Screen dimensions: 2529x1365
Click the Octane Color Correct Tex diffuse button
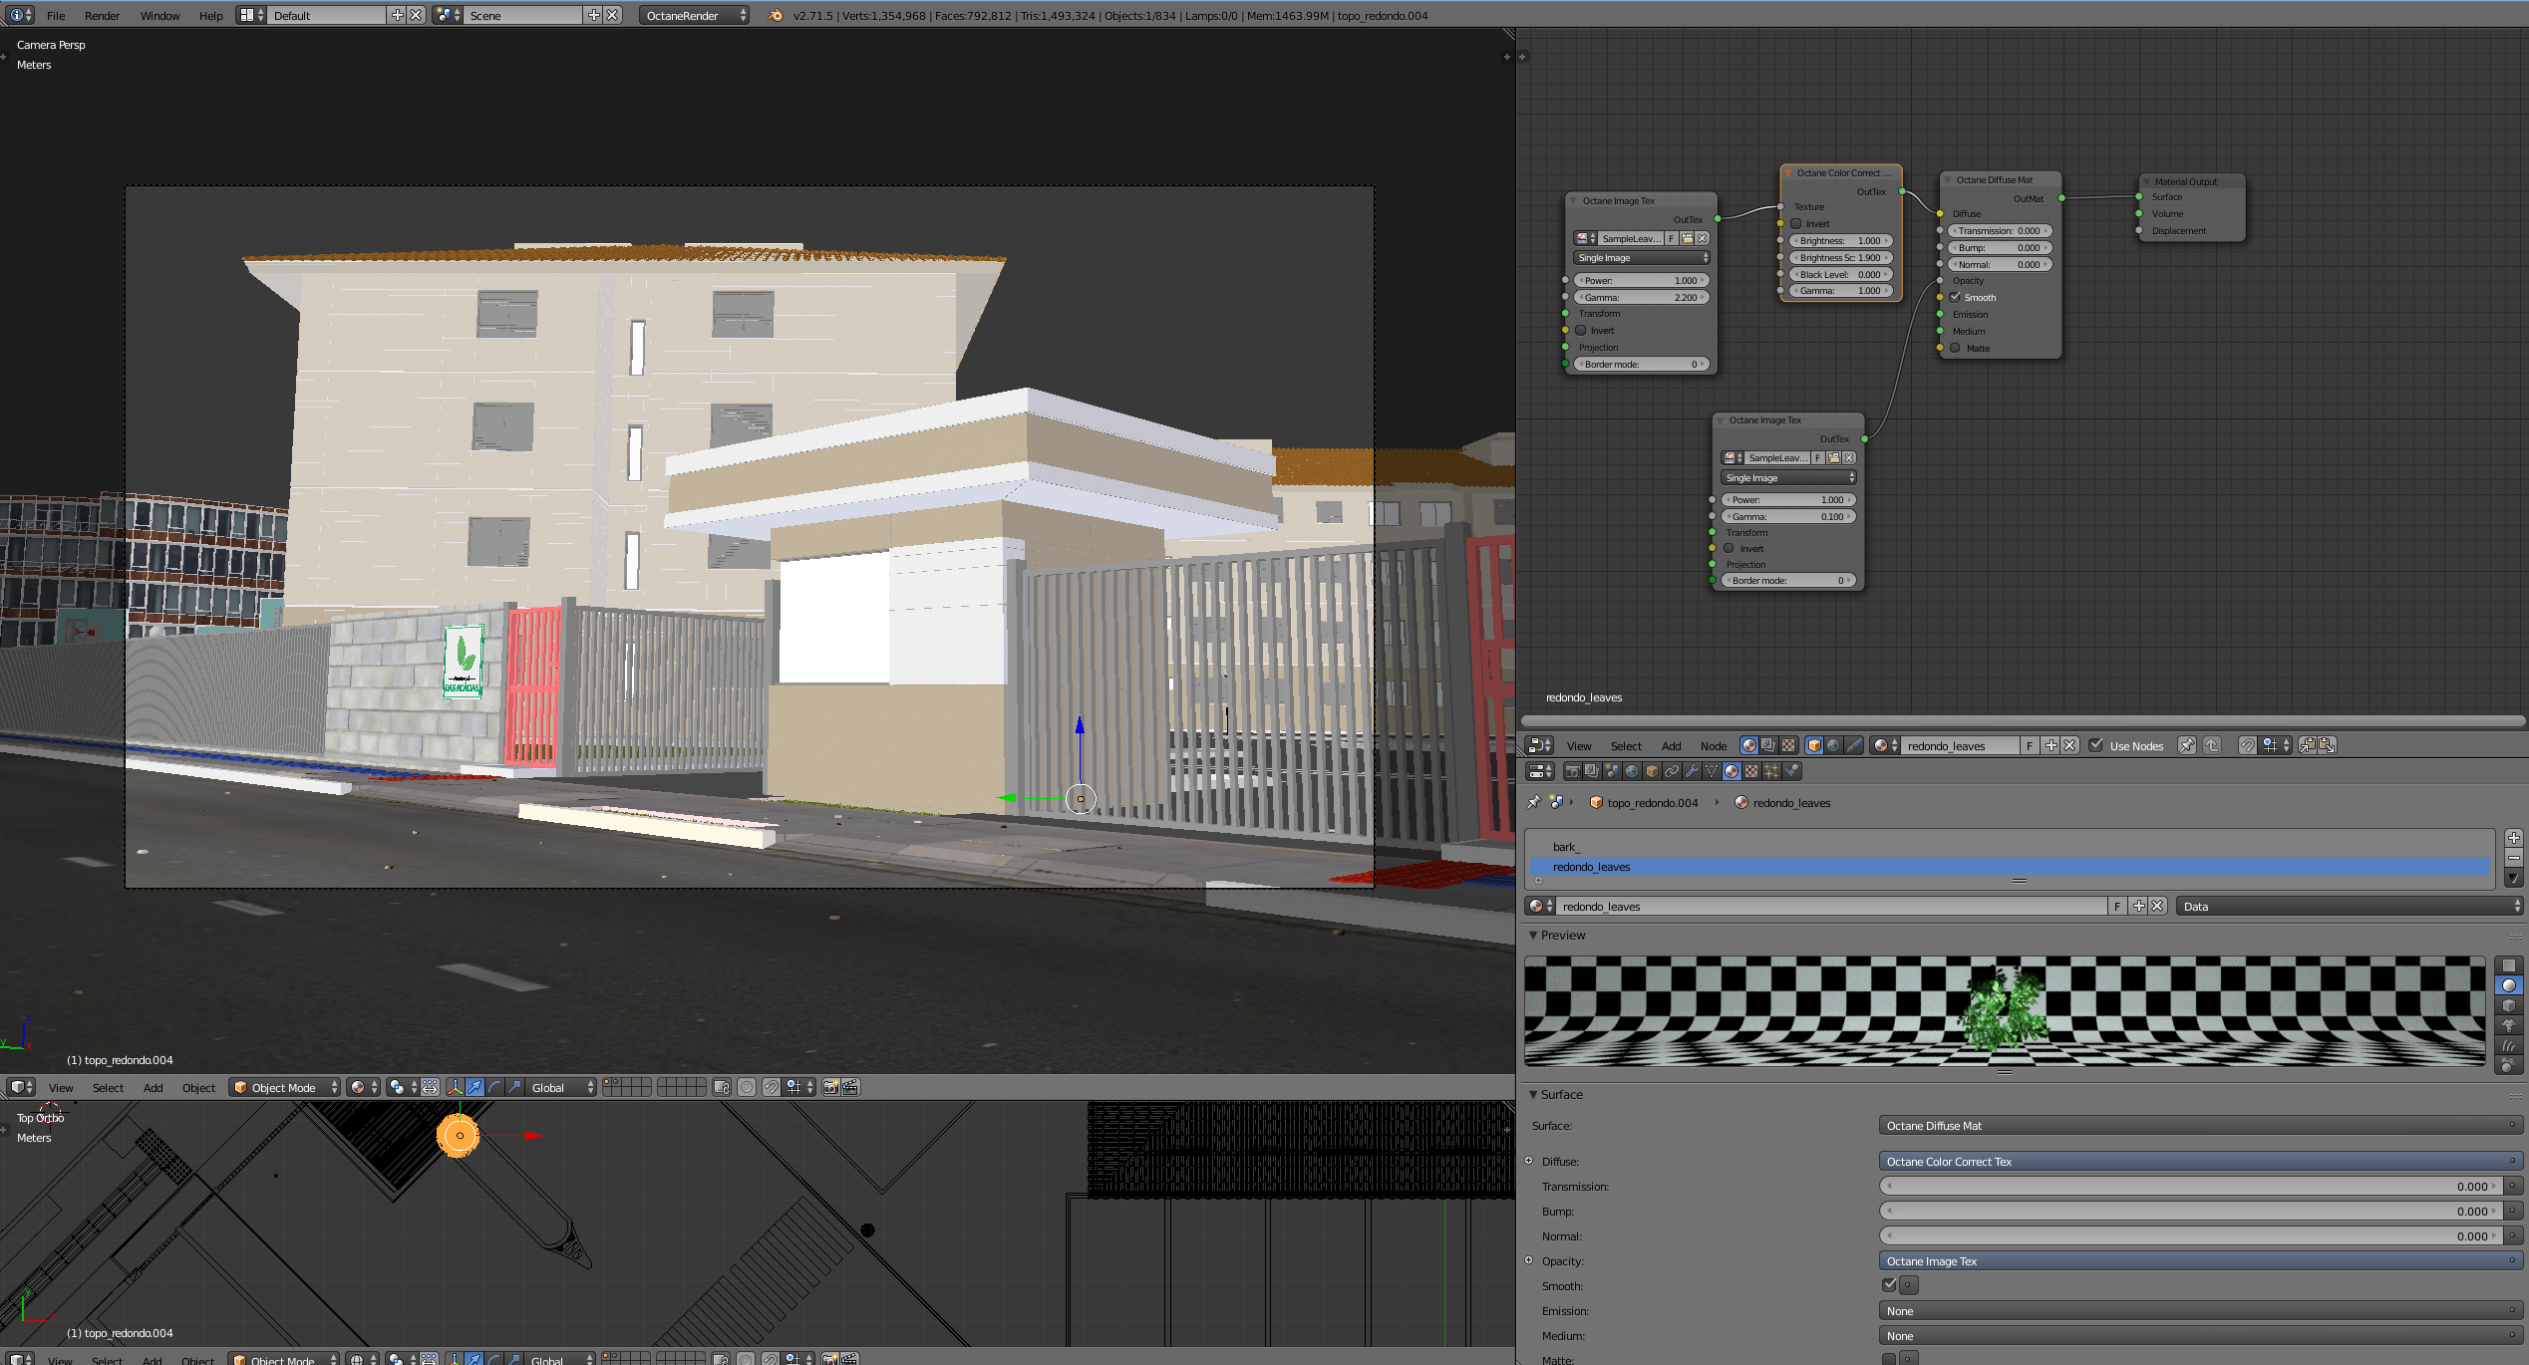point(2198,1162)
